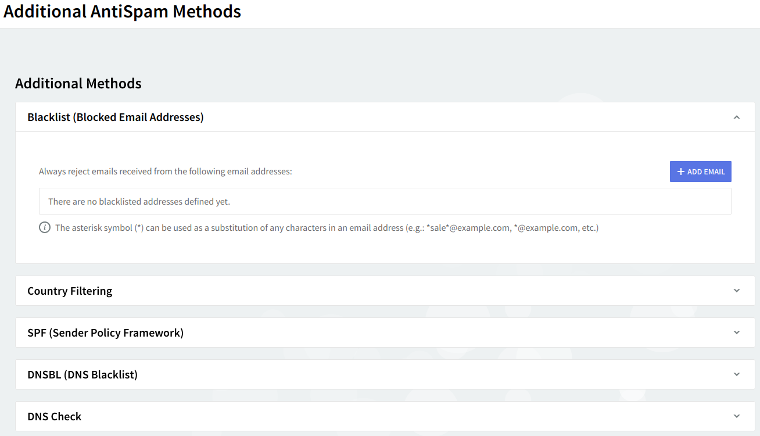This screenshot has width=760, height=436.
Task: Expand the DNSBL section chevron
Action: 736,374
